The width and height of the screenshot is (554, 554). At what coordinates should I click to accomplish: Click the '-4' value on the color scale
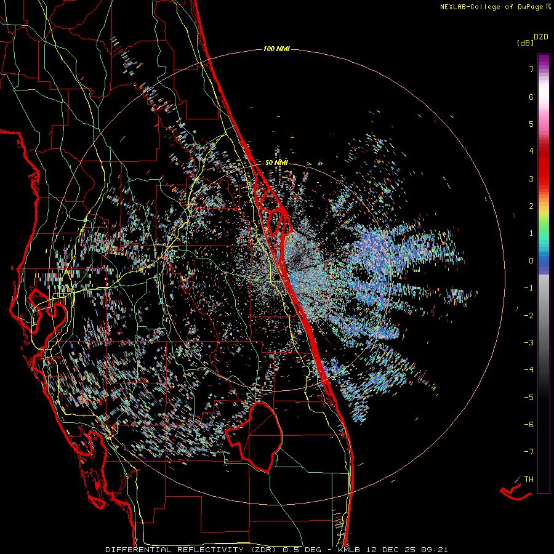[x=529, y=370]
